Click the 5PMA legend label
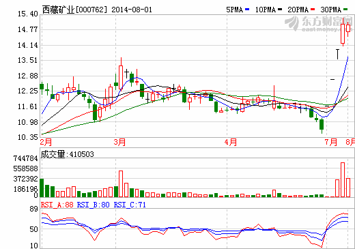The width and height of the screenshot is (355, 249). (234, 10)
